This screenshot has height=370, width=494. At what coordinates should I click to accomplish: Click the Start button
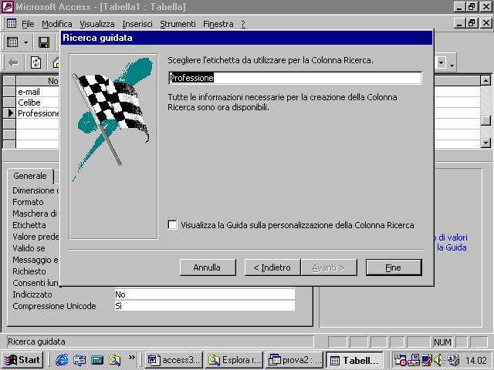click(22, 360)
